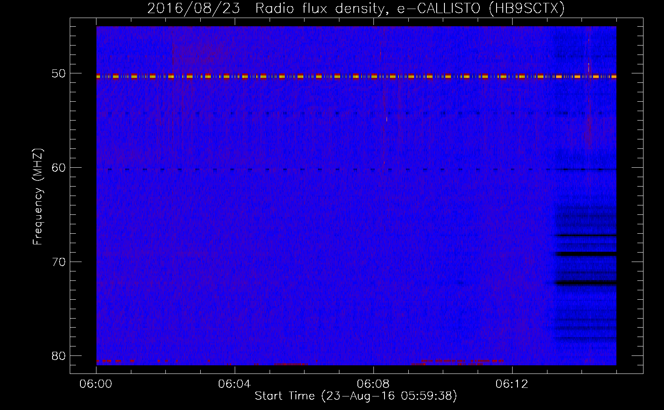
Task: Click the '06:08' time tick label
Action: [373, 384]
